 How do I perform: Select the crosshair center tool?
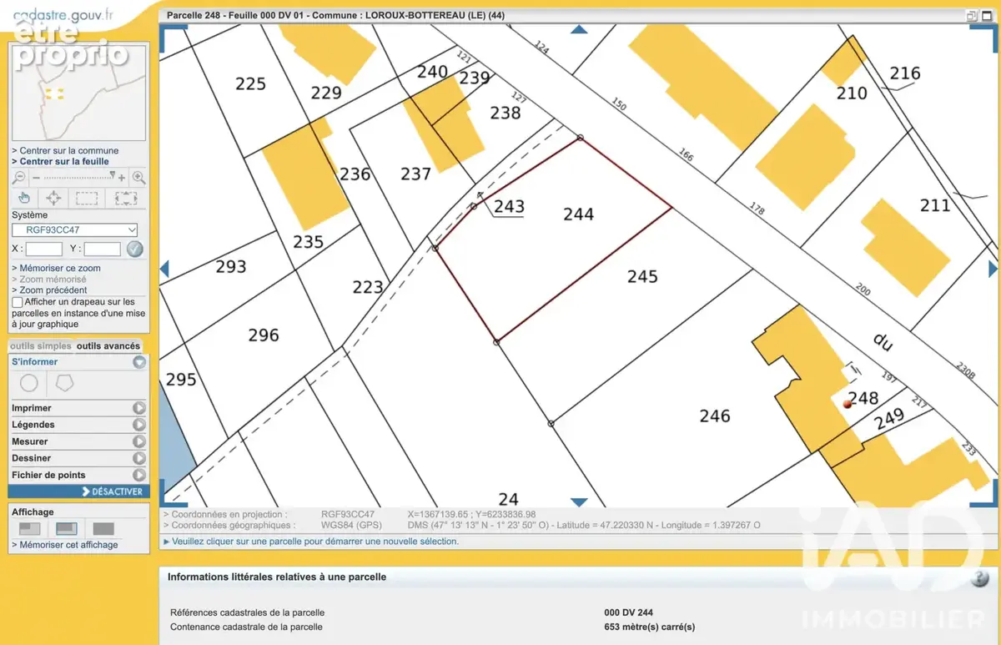click(53, 198)
